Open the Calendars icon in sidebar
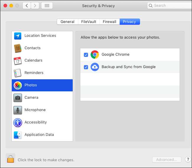This screenshot has height=168, width=192. (18, 60)
